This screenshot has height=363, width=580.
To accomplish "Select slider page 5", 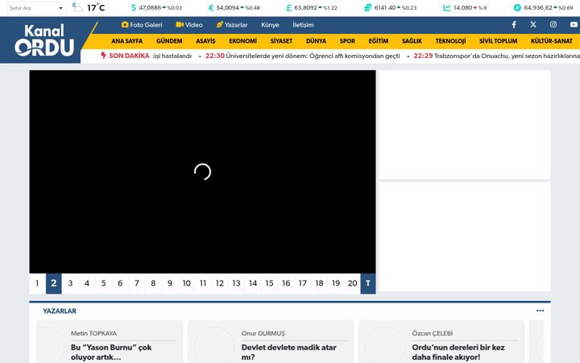I will pyautogui.click(x=104, y=283).
